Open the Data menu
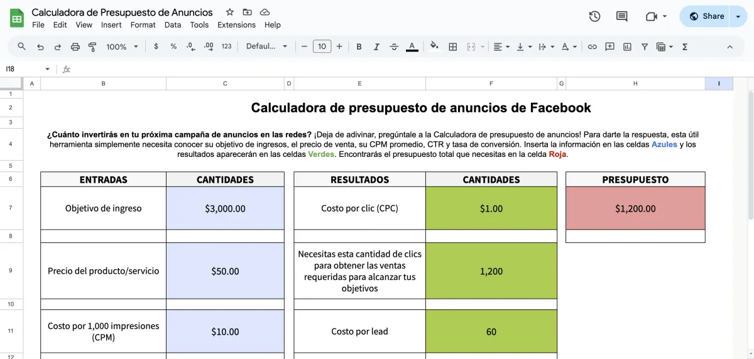The image size is (754, 359). coord(173,25)
